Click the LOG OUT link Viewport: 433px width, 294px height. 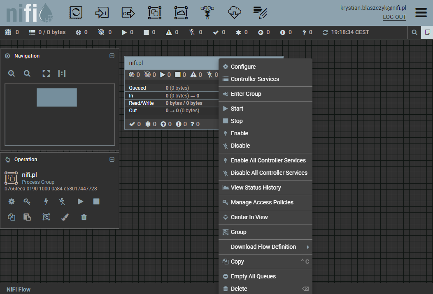point(394,17)
